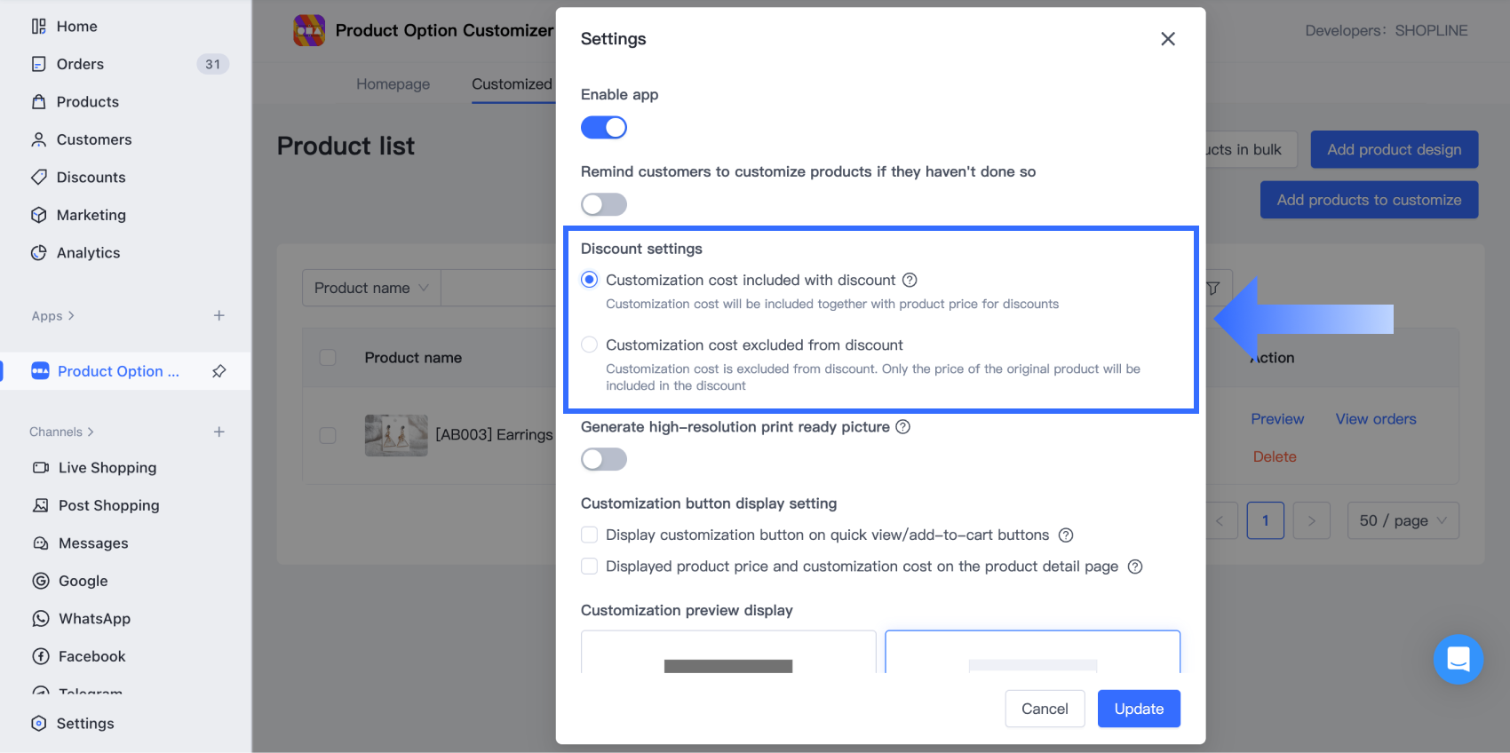Open the Home icon in the sidebar
This screenshot has width=1510, height=753.
coord(38,26)
